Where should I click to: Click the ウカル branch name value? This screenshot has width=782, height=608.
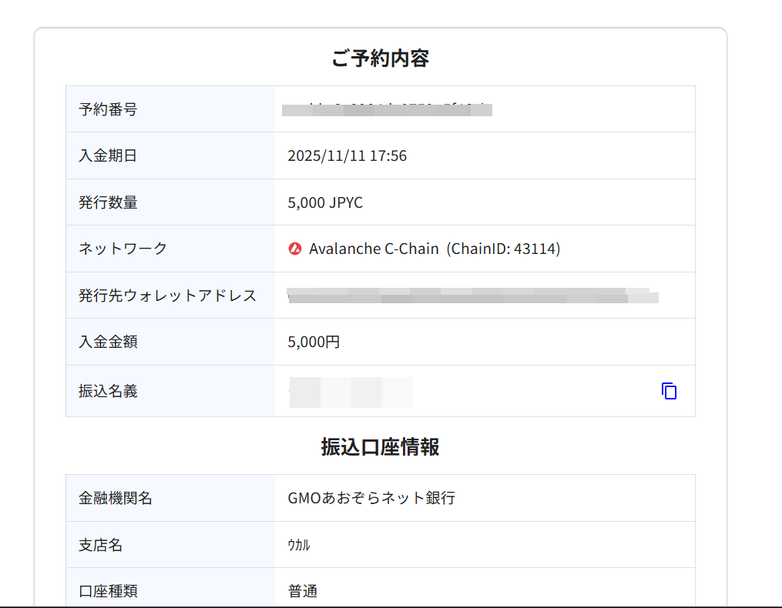click(x=299, y=545)
